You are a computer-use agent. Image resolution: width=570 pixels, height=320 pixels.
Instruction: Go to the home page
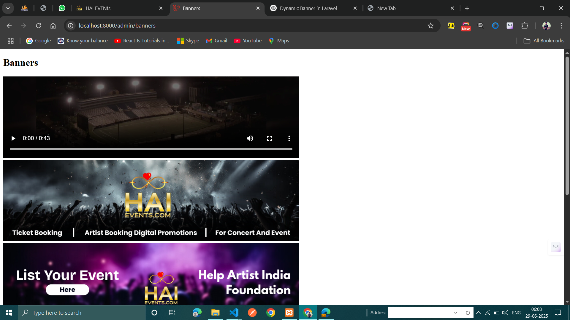53,26
